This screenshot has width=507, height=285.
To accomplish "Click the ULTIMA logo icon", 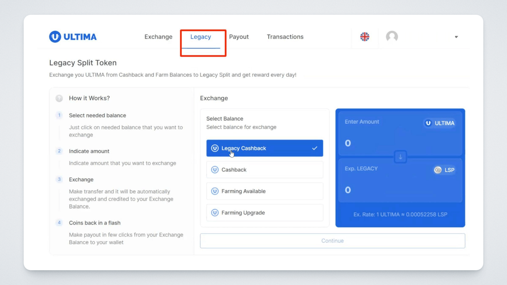I will point(55,37).
